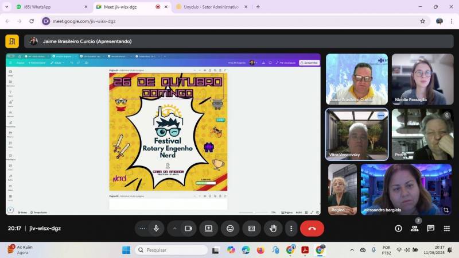Switch to the WhatsApp browser tab

pos(47,7)
